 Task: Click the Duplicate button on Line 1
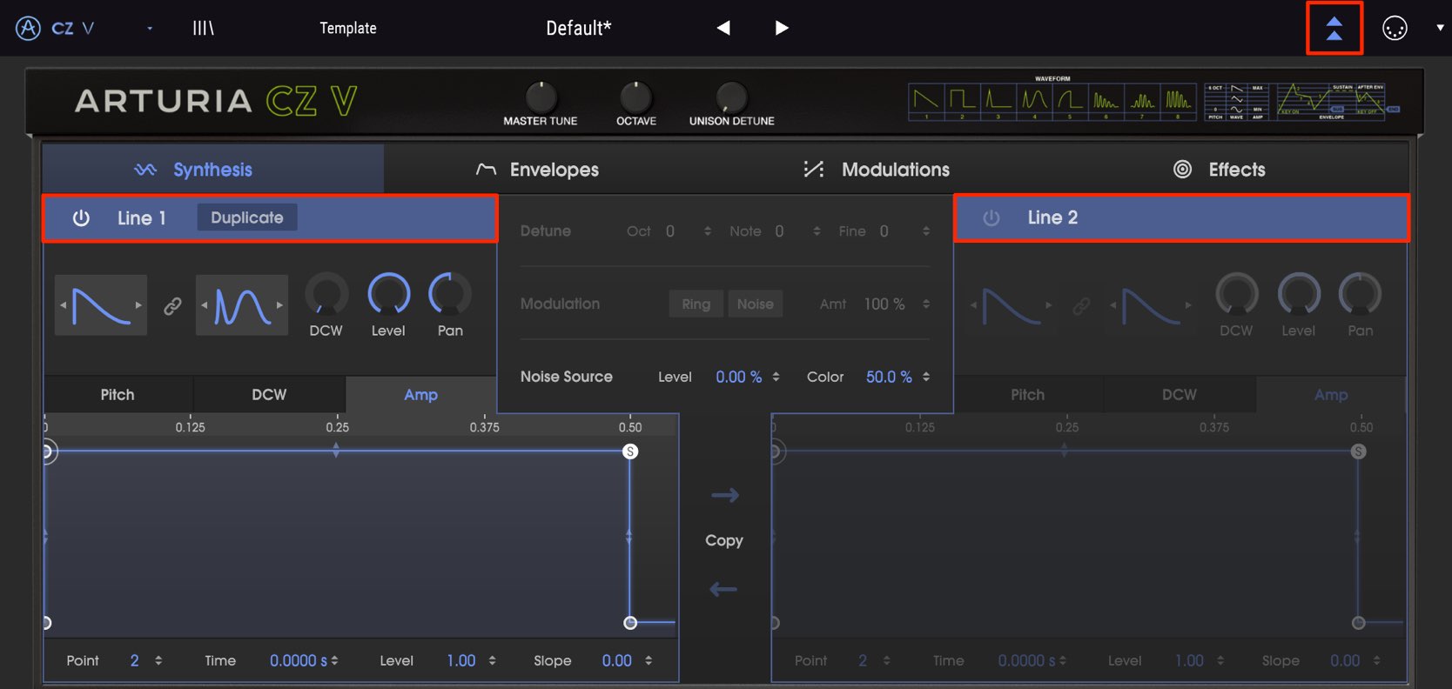pos(247,217)
